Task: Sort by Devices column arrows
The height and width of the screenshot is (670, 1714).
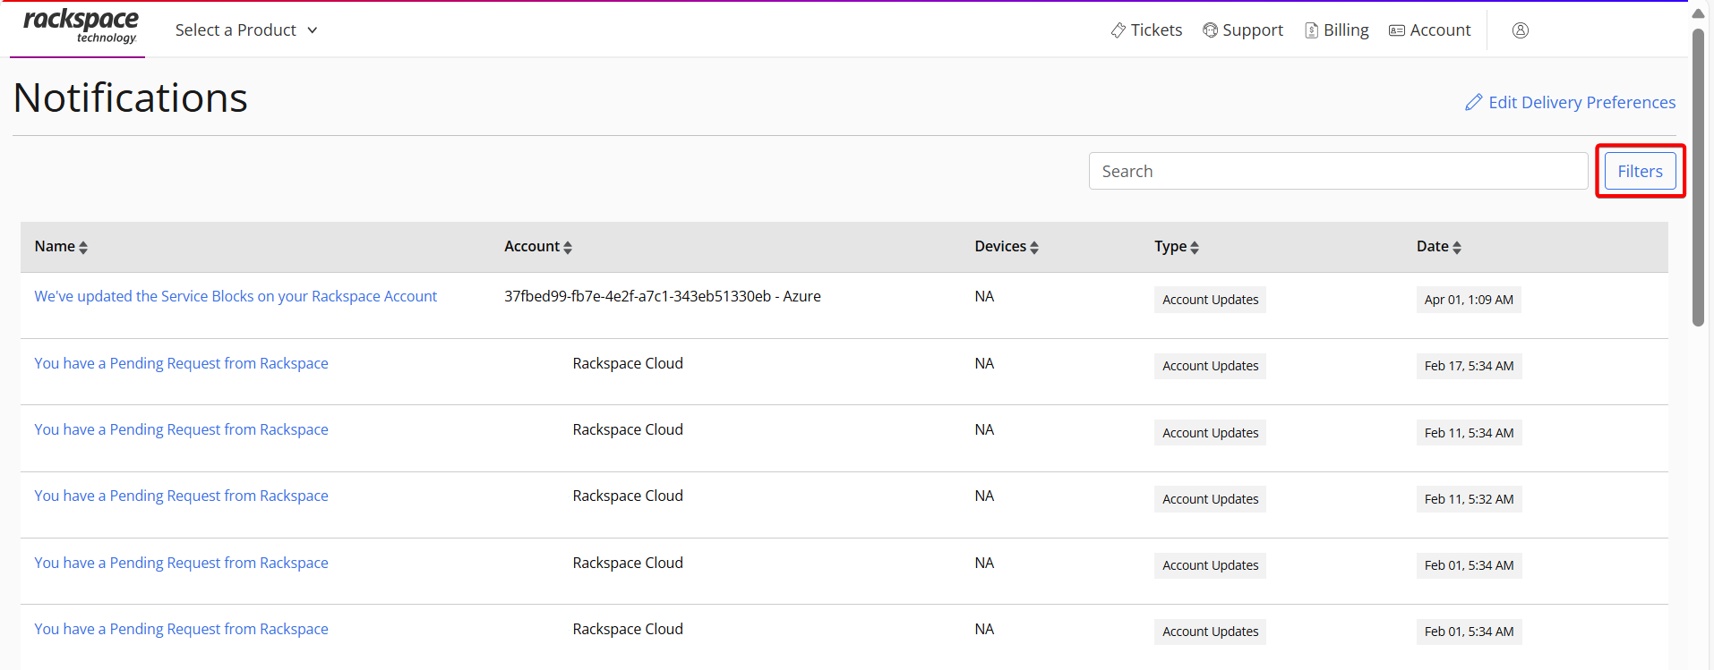Action: (x=1034, y=248)
